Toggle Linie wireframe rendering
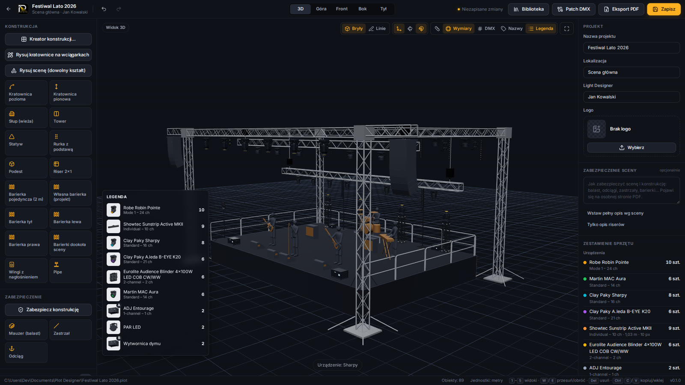Image resolution: width=685 pixels, height=385 pixels. coord(377,29)
